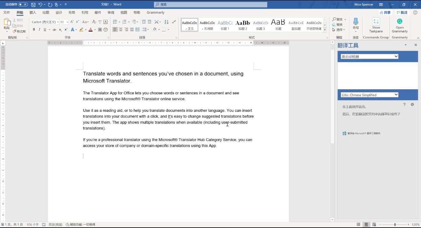Apply the 标题 1 (Heading 1) style
Viewport: 421px width, 228px height.
[x=225, y=25]
